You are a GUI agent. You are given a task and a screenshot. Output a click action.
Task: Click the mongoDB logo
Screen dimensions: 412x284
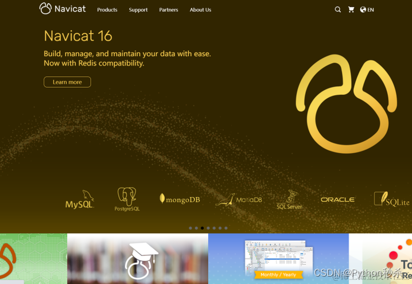180,199
